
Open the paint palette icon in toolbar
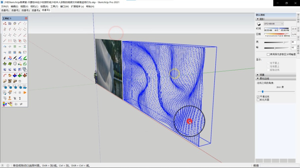10,104
